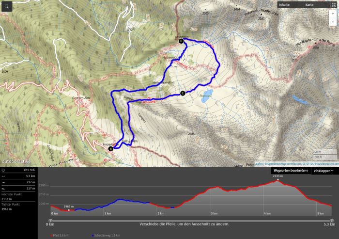Zoom in with the plus button

(333, 14)
